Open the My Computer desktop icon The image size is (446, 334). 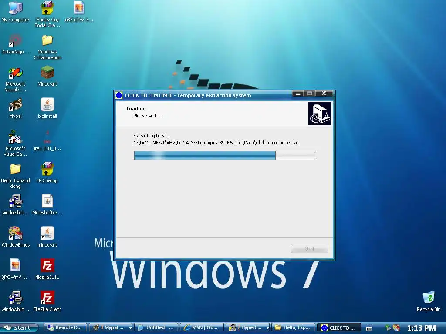(15, 9)
